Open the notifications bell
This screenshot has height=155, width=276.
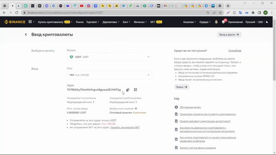pos(223,22)
